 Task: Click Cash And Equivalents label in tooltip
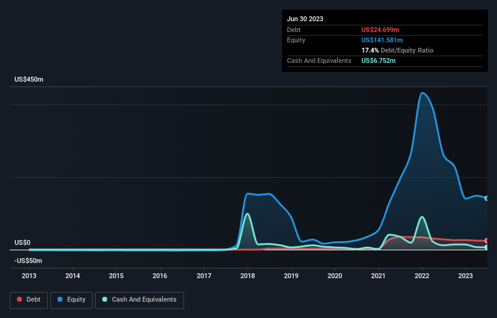pyautogui.click(x=319, y=60)
